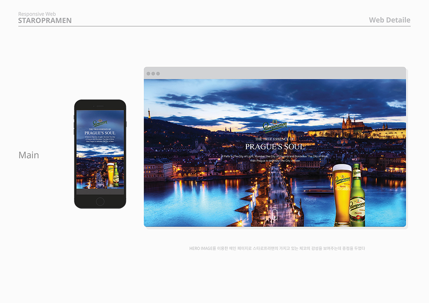Click the City of Light paragraph on desktop
The image size is (429, 303).
(274, 158)
